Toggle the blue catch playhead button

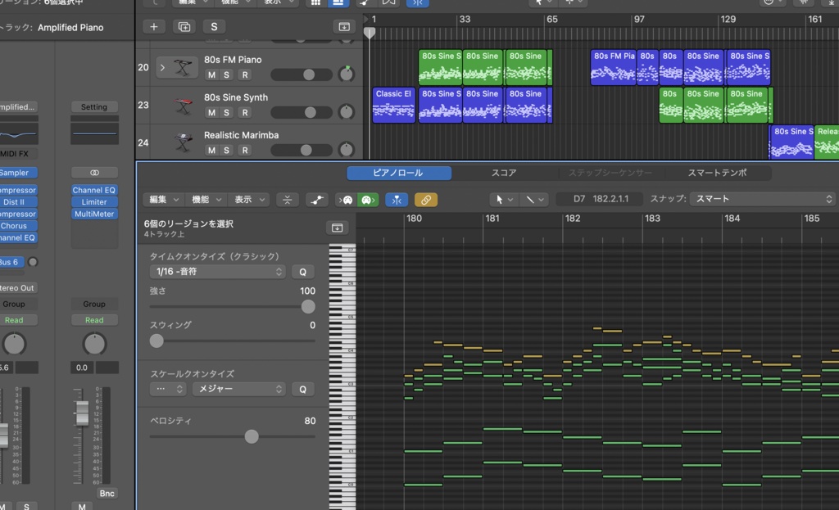click(x=397, y=200)
